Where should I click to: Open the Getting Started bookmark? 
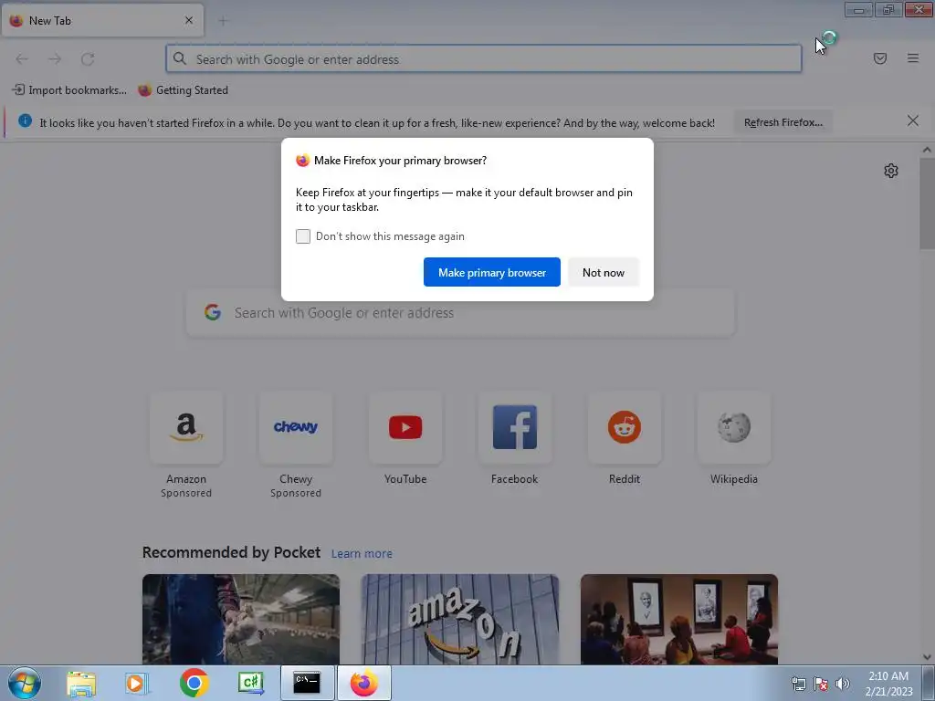[x=183, y=90]
